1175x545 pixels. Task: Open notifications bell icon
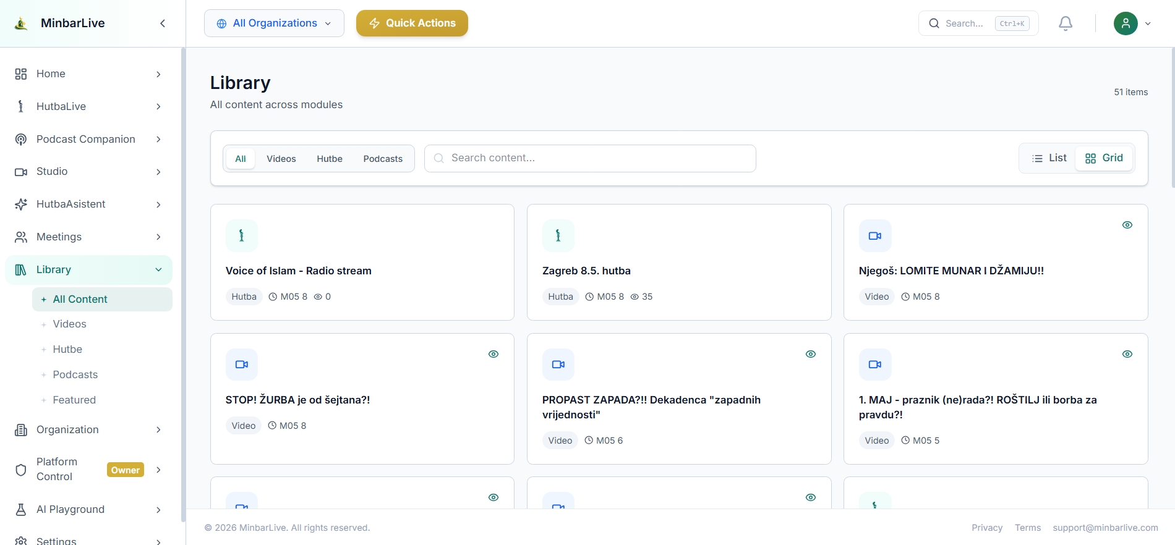pos(1066,23)
